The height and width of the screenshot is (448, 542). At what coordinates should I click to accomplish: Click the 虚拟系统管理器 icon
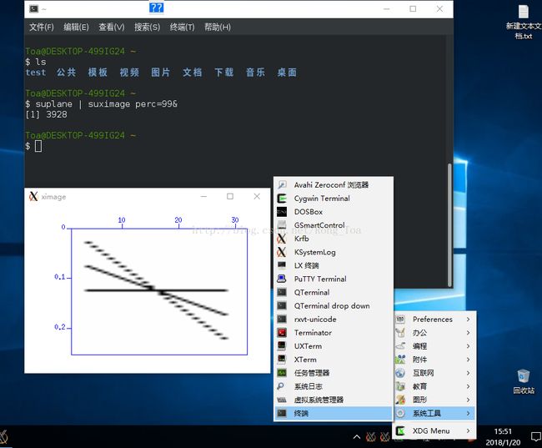pyautogui.click(x=282, y=400)
